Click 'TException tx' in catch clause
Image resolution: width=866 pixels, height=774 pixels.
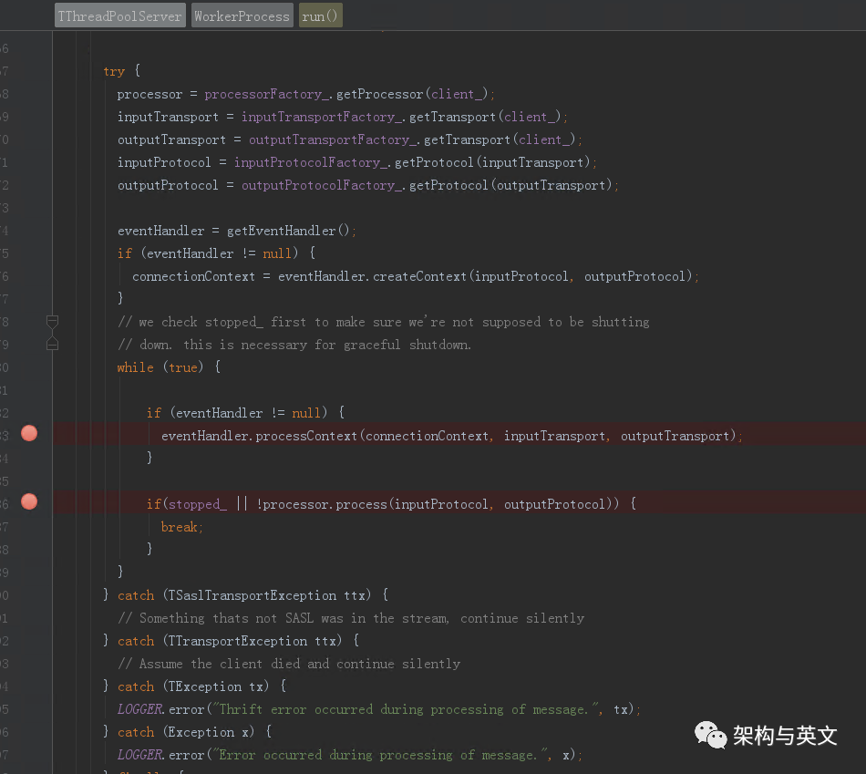(x=215, y=686)
